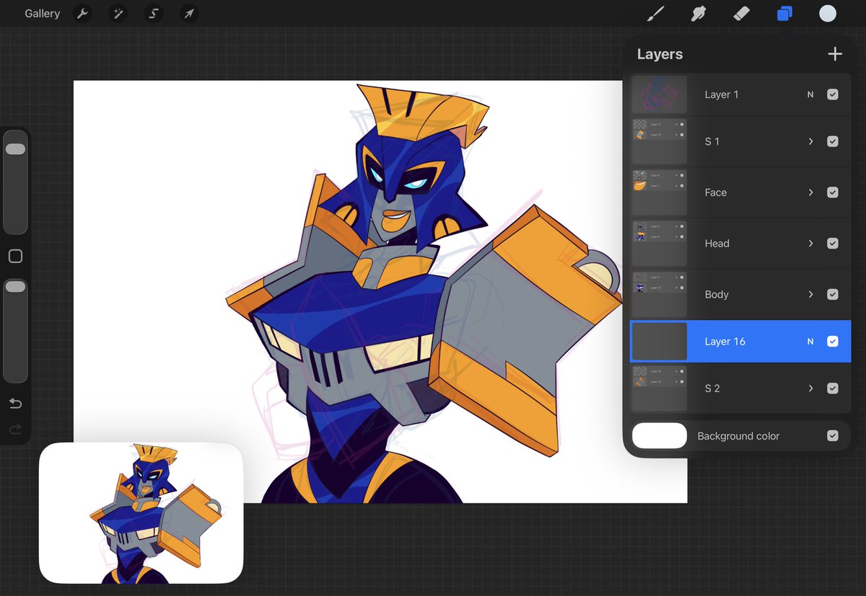This screenshot has height=596, width=866.
Task: Select the Smudge tool
Action: 698,14
